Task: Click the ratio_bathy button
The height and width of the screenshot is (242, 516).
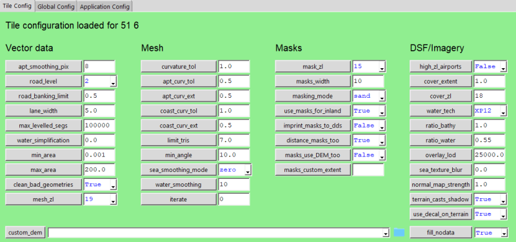Action: pos(441,126)
